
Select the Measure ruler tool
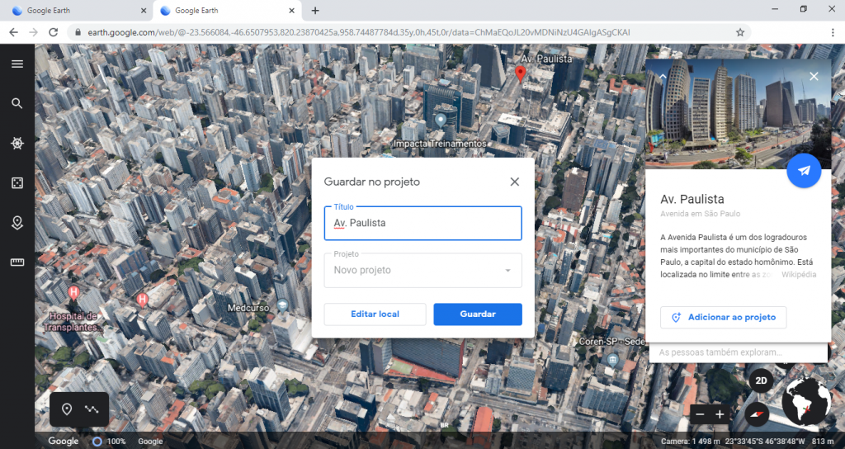pyautogui.click(x=17, y=262)
